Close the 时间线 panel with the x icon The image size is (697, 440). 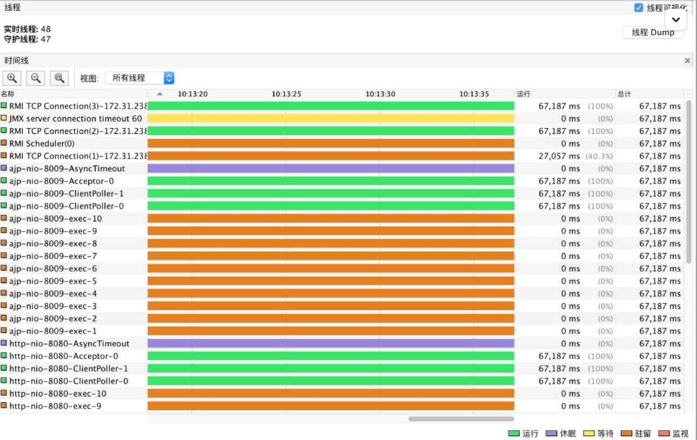(687, 61)
